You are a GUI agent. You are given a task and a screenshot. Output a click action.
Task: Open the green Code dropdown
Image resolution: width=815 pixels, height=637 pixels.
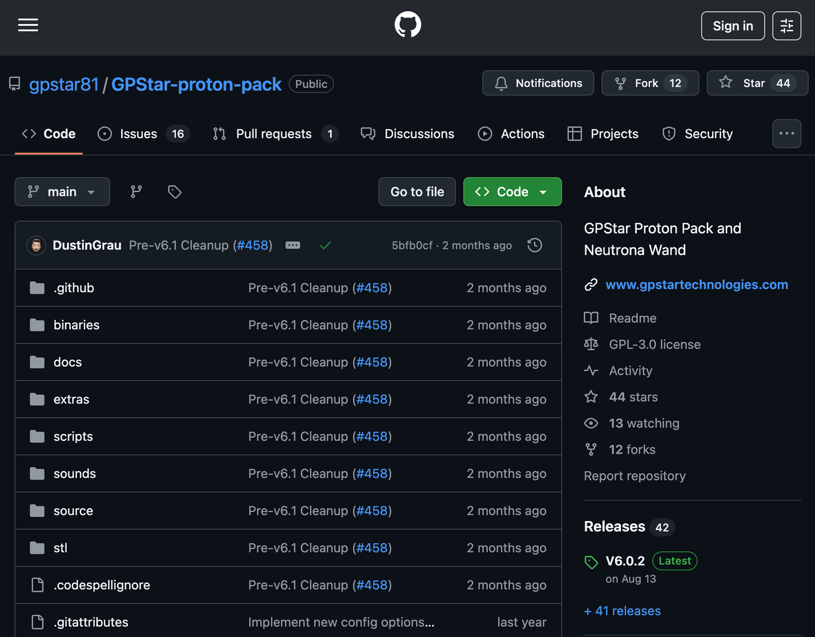tap(512, 192)
